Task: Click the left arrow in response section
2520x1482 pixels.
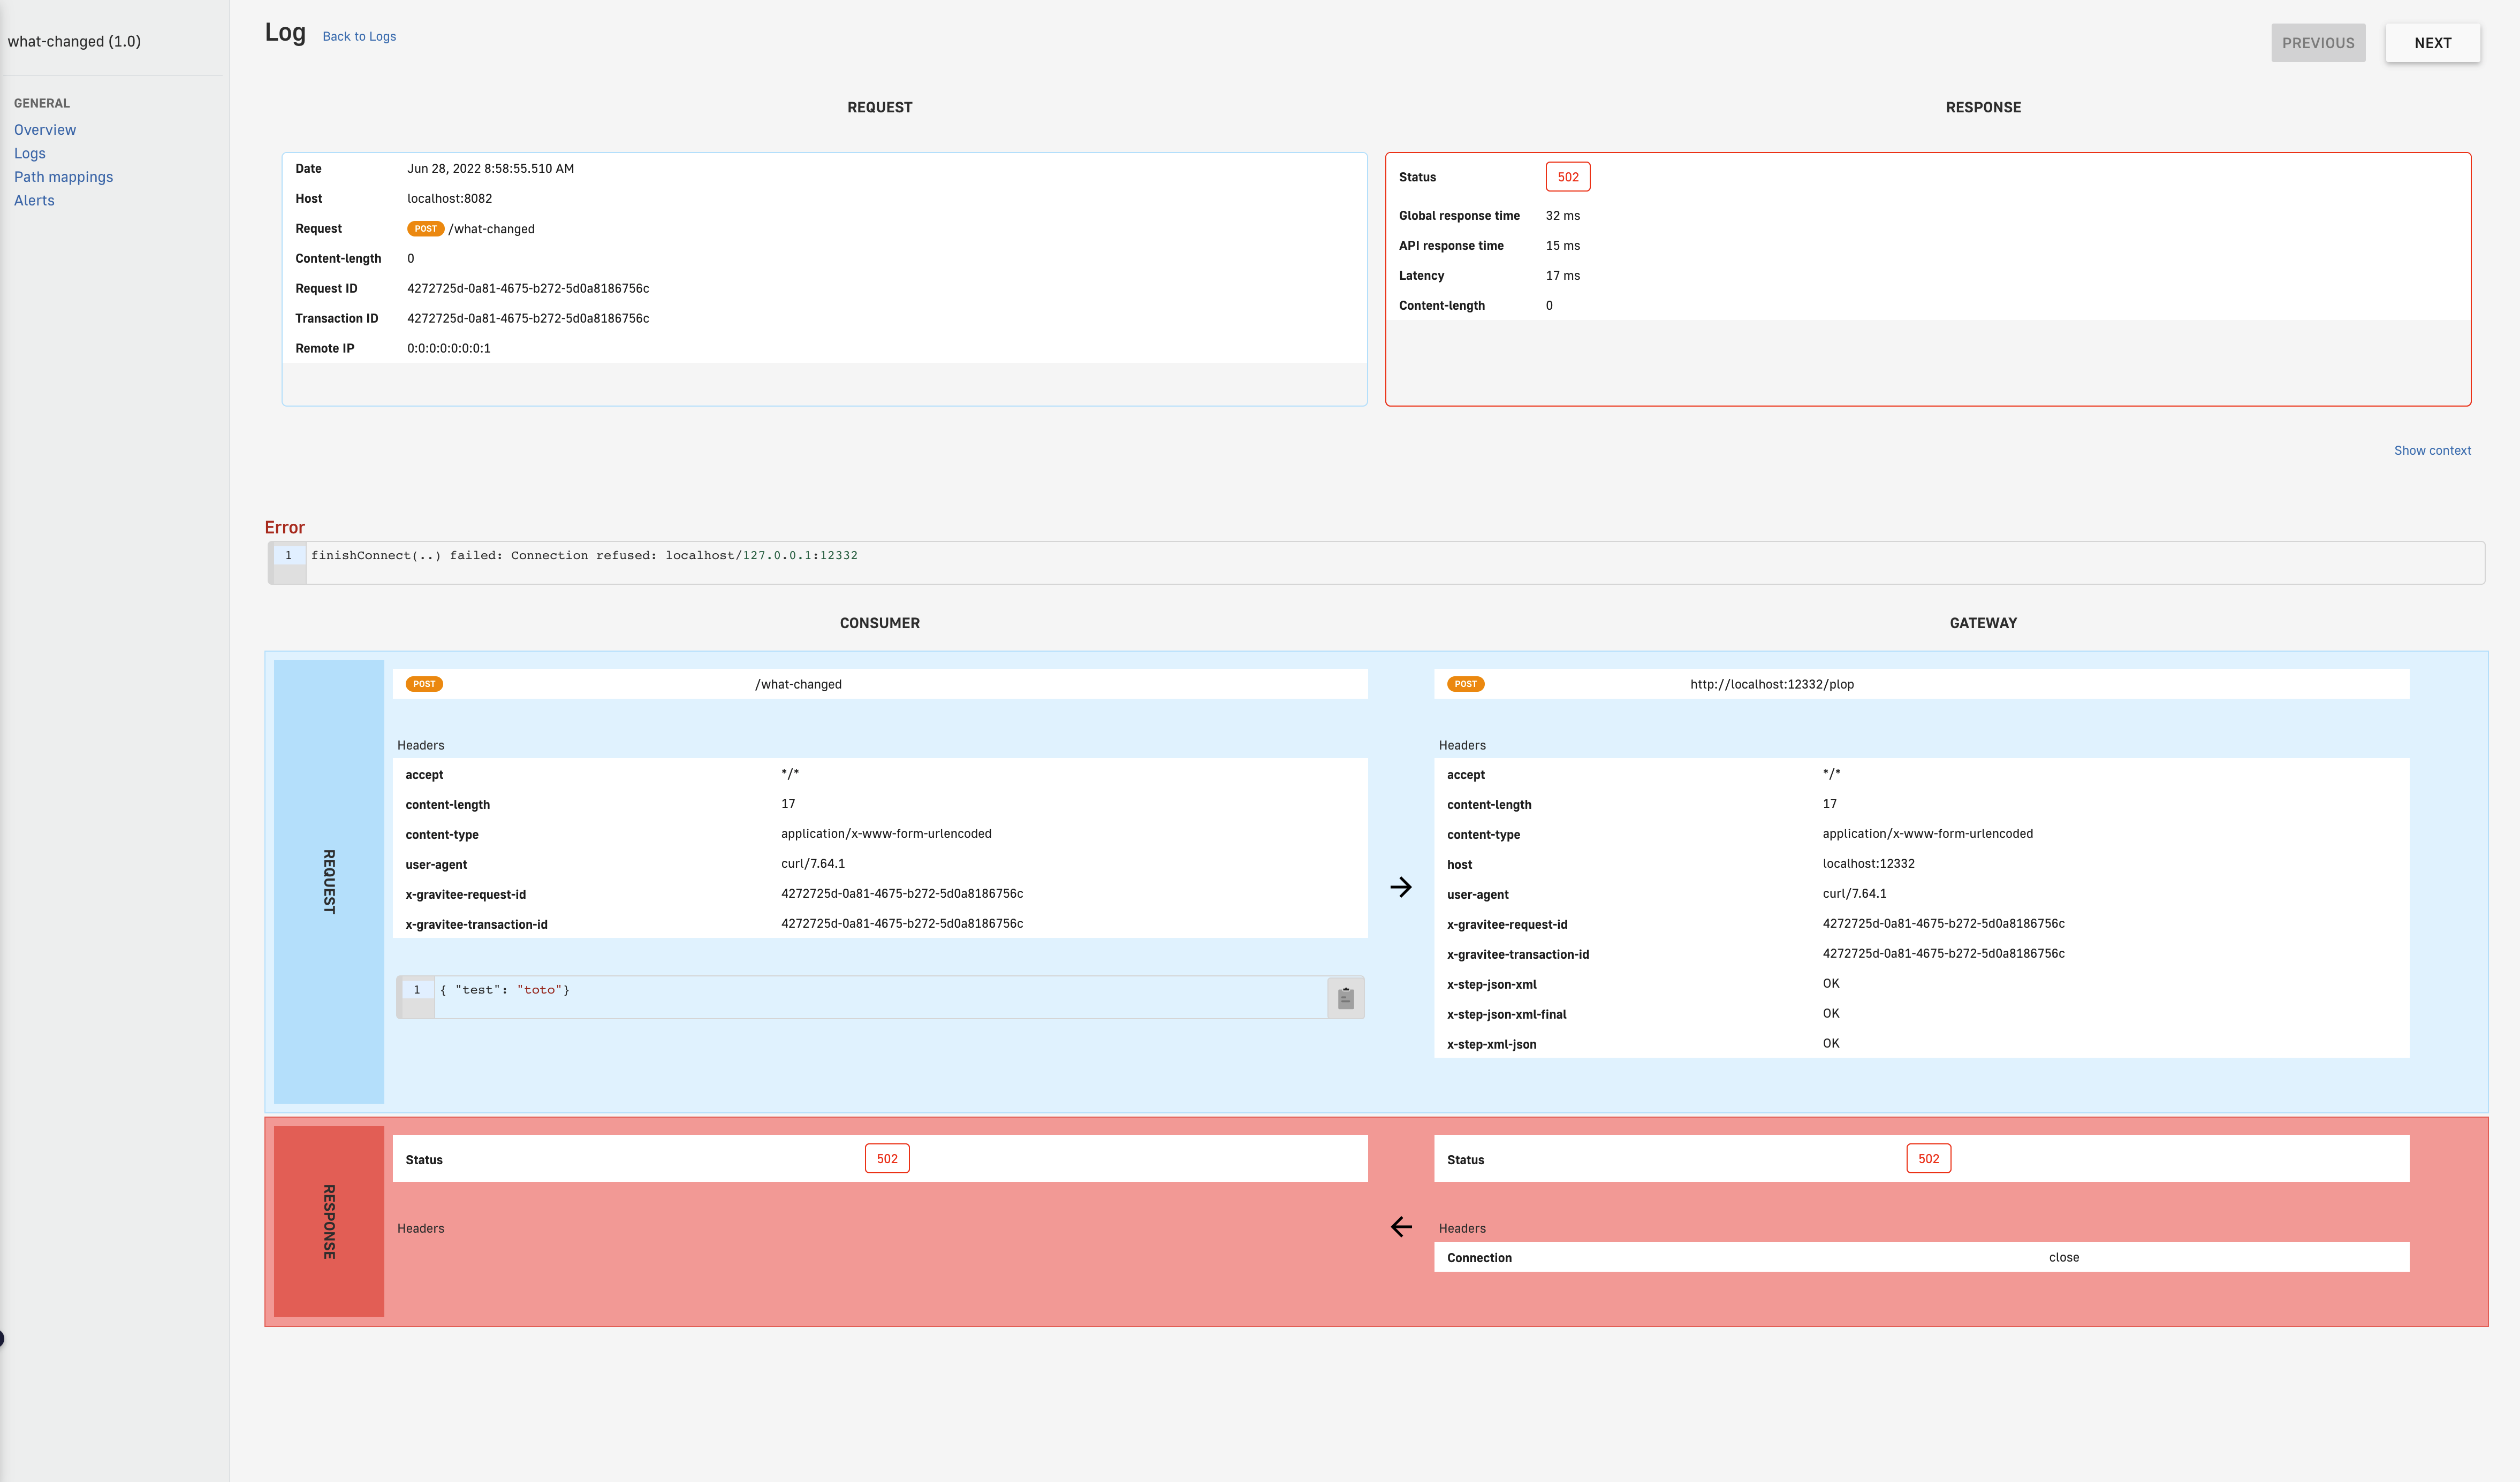Action: (1401, 1226)
